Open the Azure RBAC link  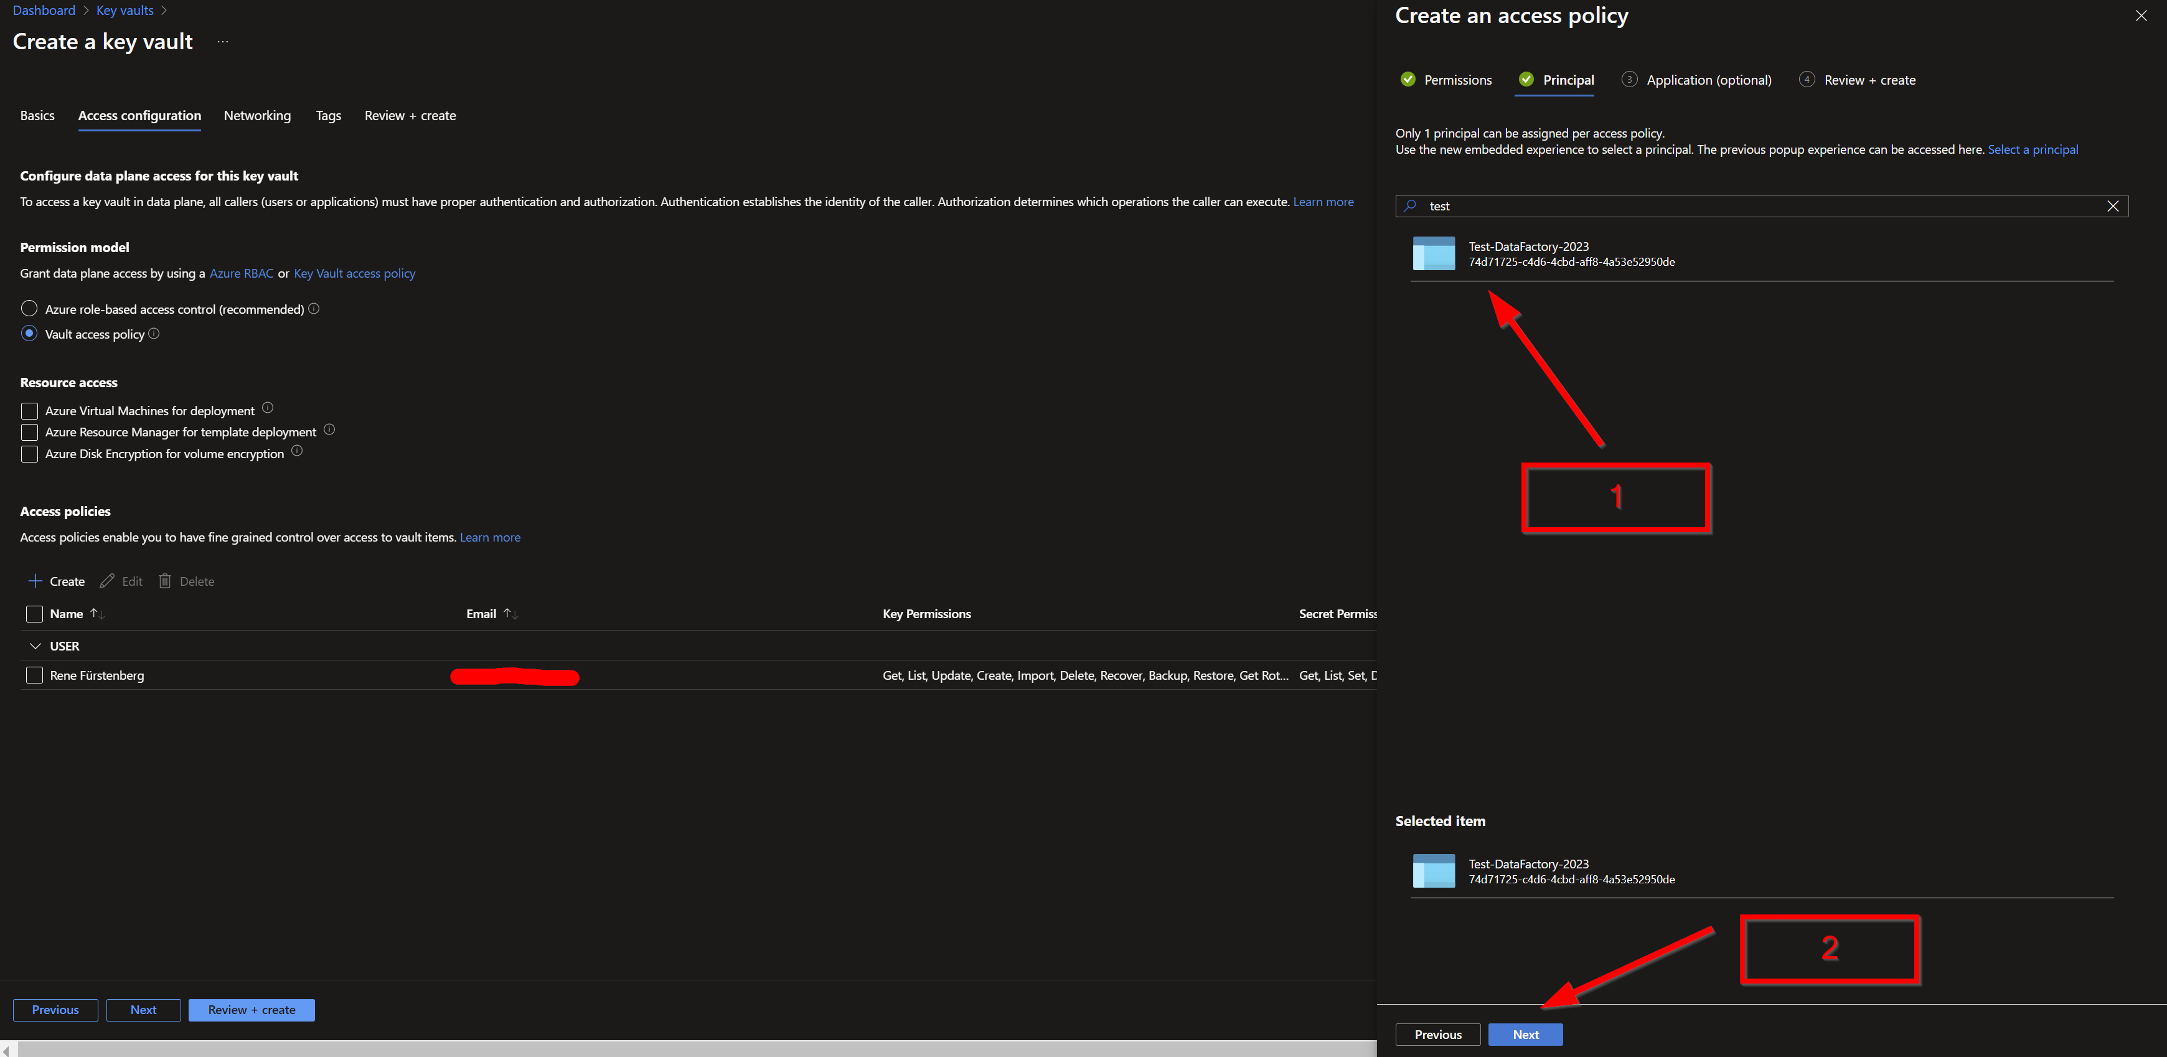coord(242,273)
